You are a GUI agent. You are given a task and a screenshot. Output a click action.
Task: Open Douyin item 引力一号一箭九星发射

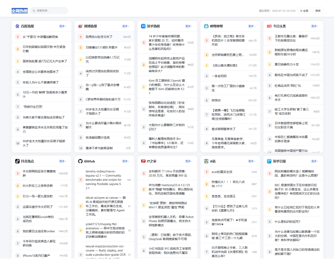tap(42, 196)
